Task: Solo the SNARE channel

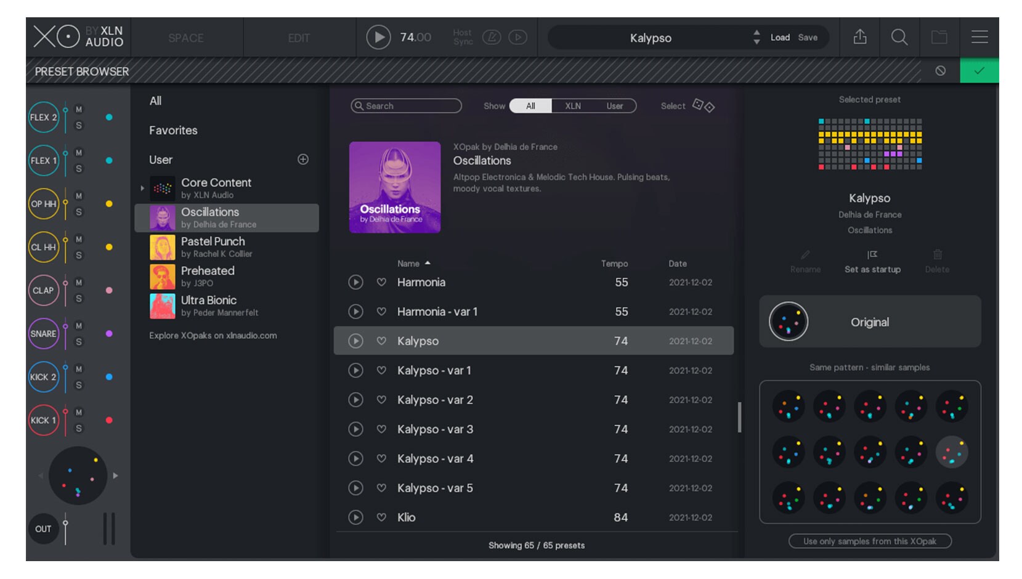Action: coord(79,342)
